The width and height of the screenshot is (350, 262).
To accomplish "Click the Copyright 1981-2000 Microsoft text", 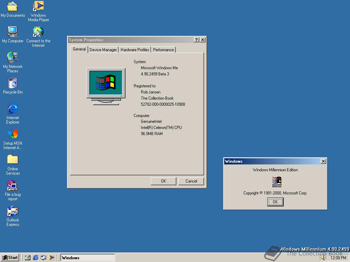I will [275, 193].
